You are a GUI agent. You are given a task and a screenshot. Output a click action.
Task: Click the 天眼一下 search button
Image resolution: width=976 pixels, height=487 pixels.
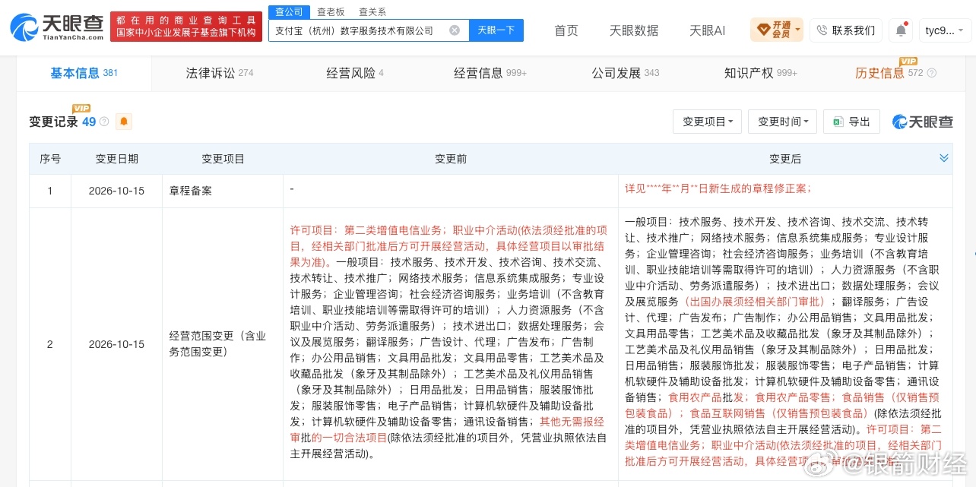click(x=496, y=30)
